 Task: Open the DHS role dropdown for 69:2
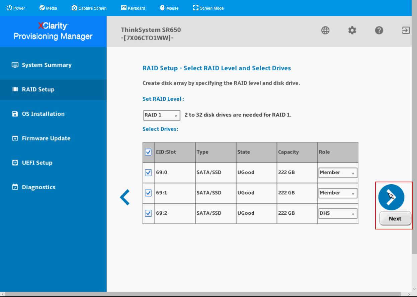(x=338, y=213)
